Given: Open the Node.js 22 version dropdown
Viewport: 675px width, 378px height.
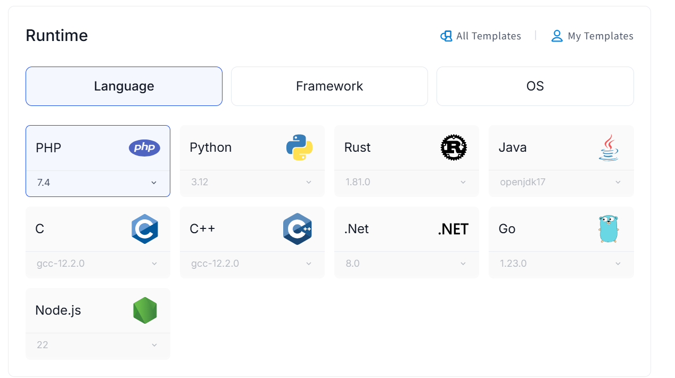Looking at the screenshot, I should pos(98,345).
